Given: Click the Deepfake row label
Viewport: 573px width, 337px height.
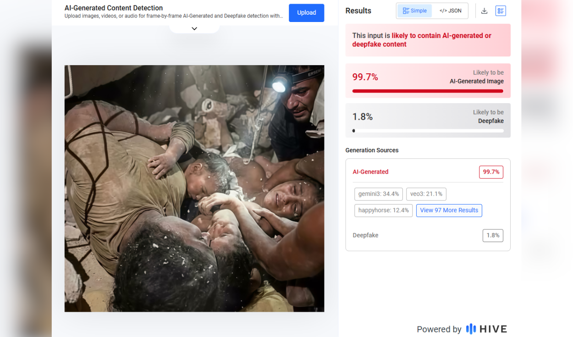Looking at the screenshot, I should click(x=365, y=235).
